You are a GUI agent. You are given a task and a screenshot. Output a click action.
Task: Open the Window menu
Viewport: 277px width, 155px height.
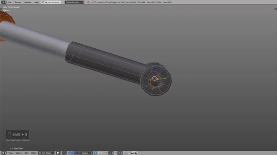(28, 2)
